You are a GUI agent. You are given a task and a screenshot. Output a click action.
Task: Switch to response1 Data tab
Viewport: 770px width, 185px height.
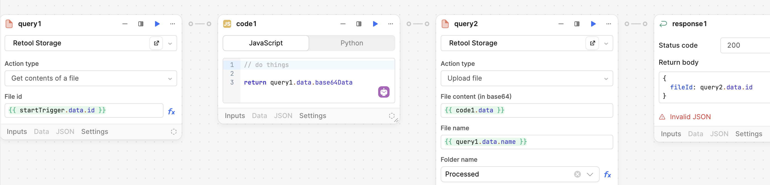696,134
